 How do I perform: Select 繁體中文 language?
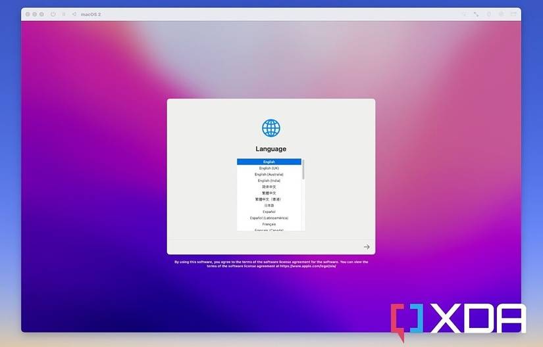click(269, 193)
